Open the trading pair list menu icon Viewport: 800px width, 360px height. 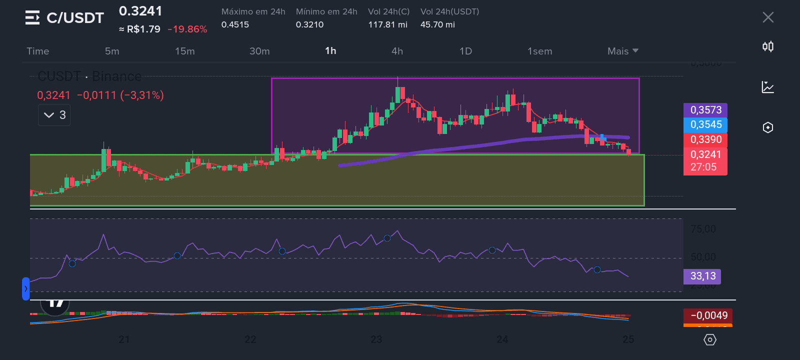click(x=32, y=18)
